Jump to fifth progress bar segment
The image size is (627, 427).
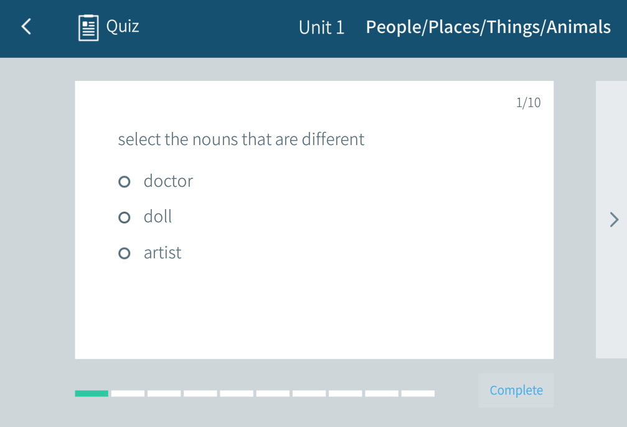(237, 393)
